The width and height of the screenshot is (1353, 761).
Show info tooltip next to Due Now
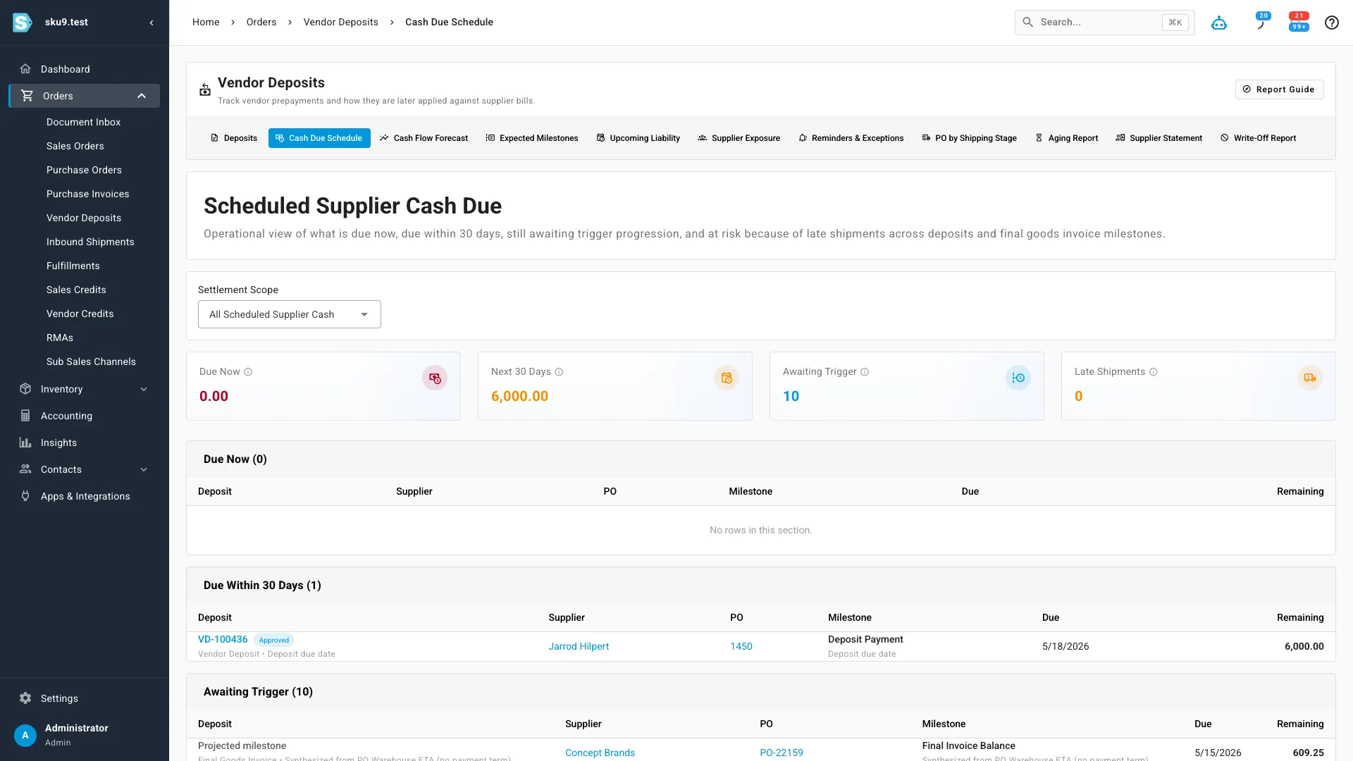[248, 372]
